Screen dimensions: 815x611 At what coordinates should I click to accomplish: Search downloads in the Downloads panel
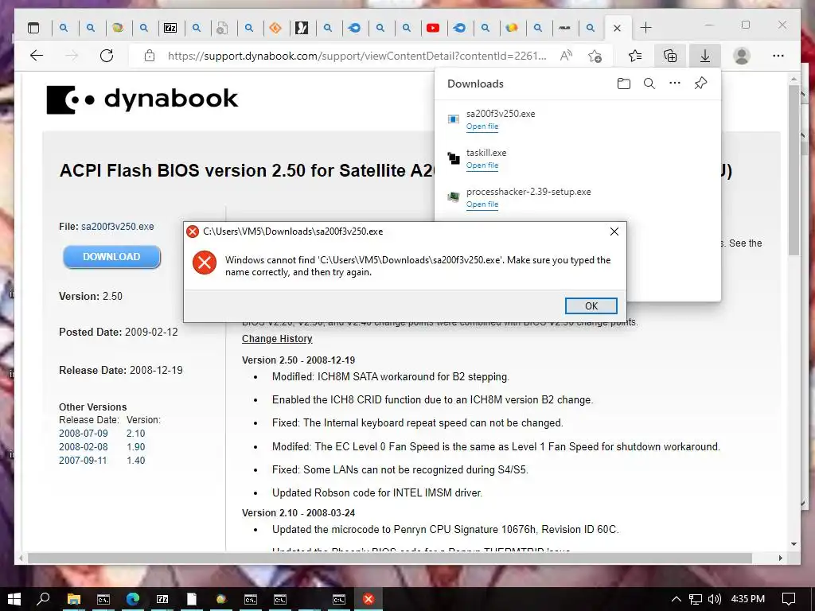[x=649, y=83]
